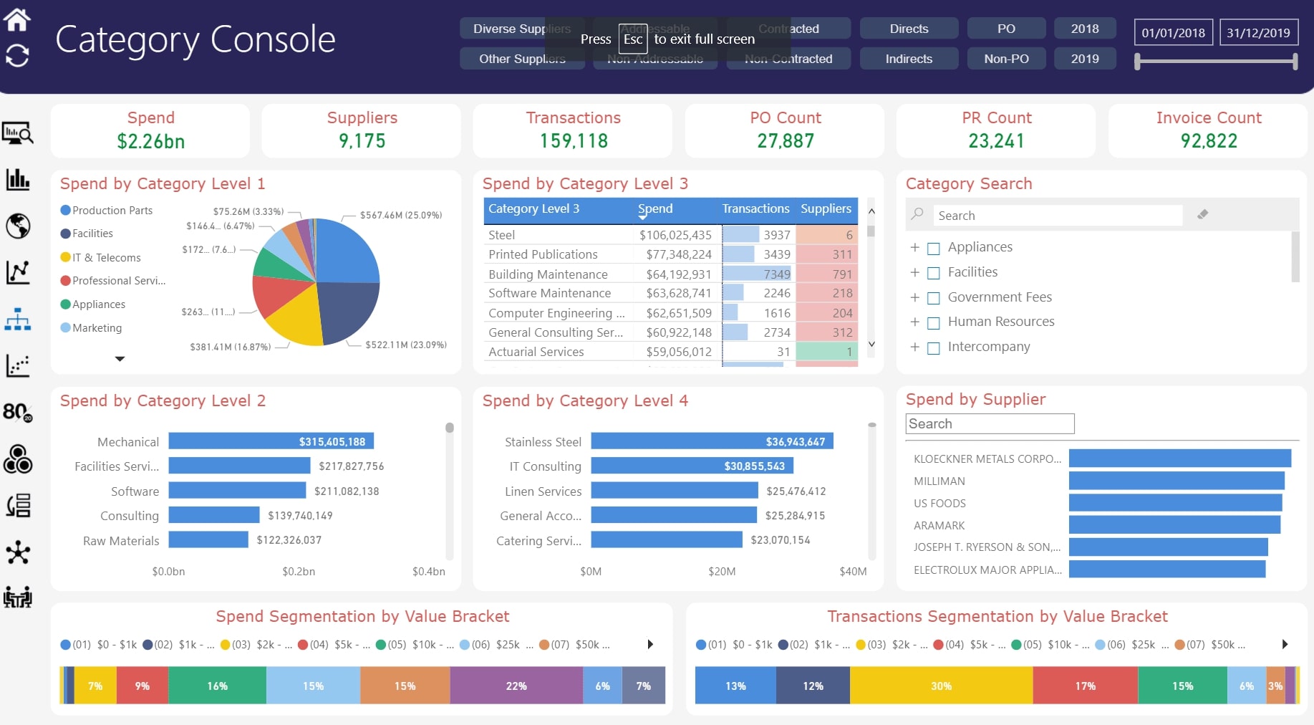Click the eraser icon to clear category search
This screenshot has height=725, width=1314.
pyautogui.click(x=1203, y=214)
